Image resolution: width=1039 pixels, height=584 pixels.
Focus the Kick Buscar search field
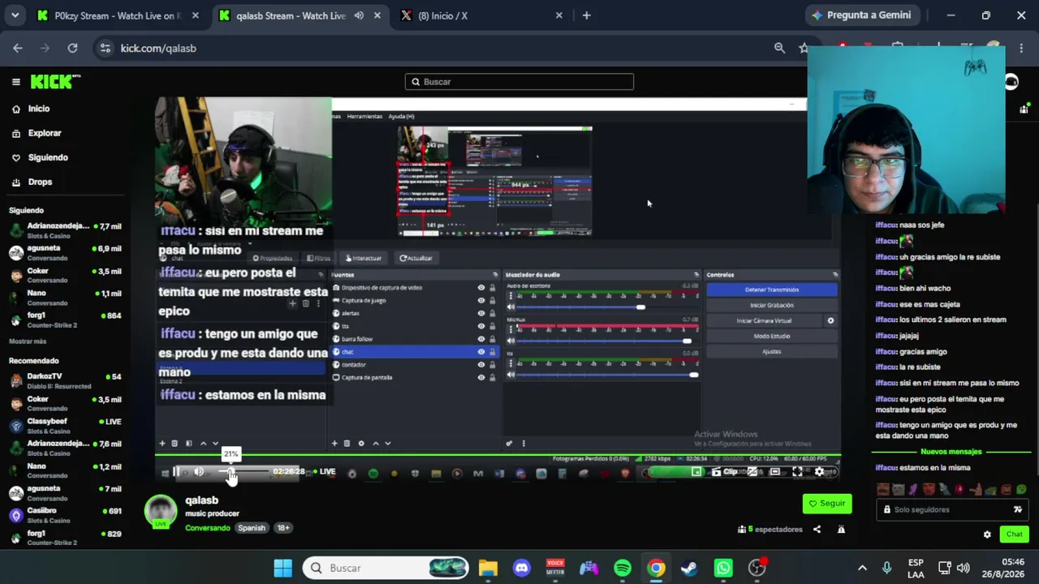click(x=519, y=82)
